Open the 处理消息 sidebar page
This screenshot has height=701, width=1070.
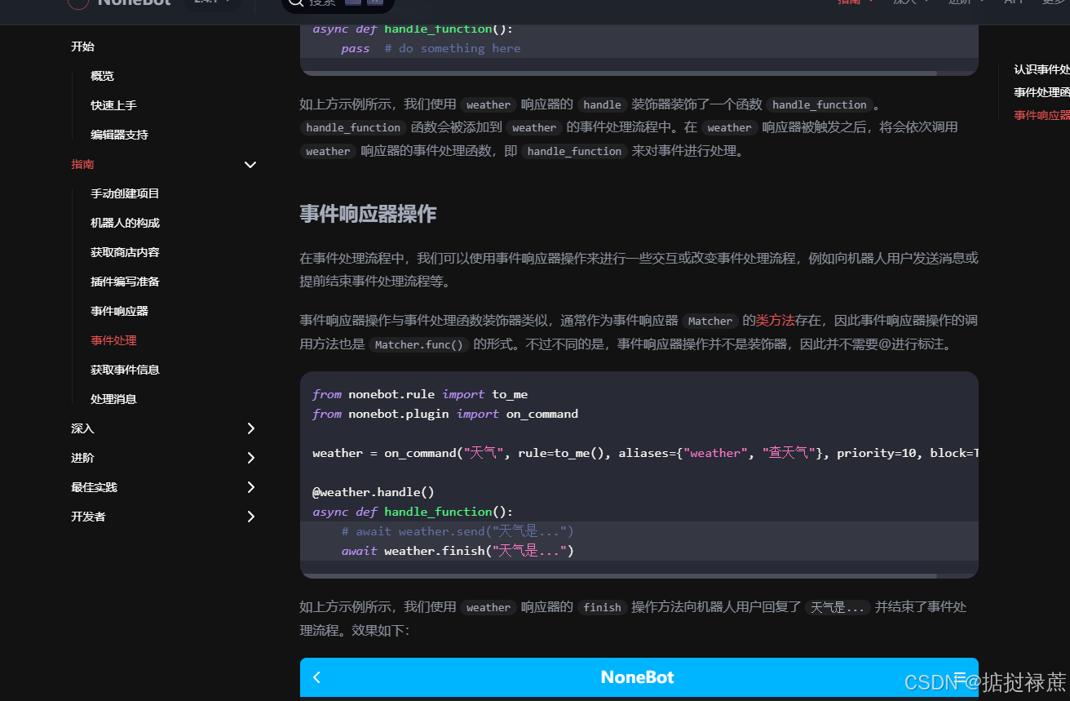click(x=113, y=399)
